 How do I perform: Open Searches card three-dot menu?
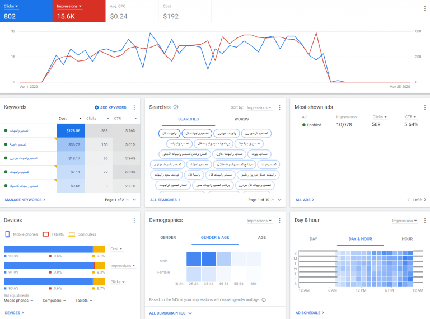click(279, 107)
